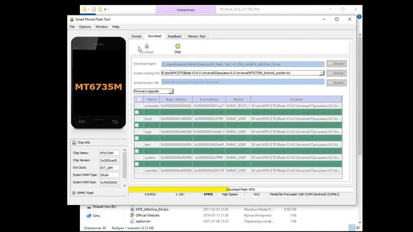Switch to the Memory Test tab

tap(196, 36)
